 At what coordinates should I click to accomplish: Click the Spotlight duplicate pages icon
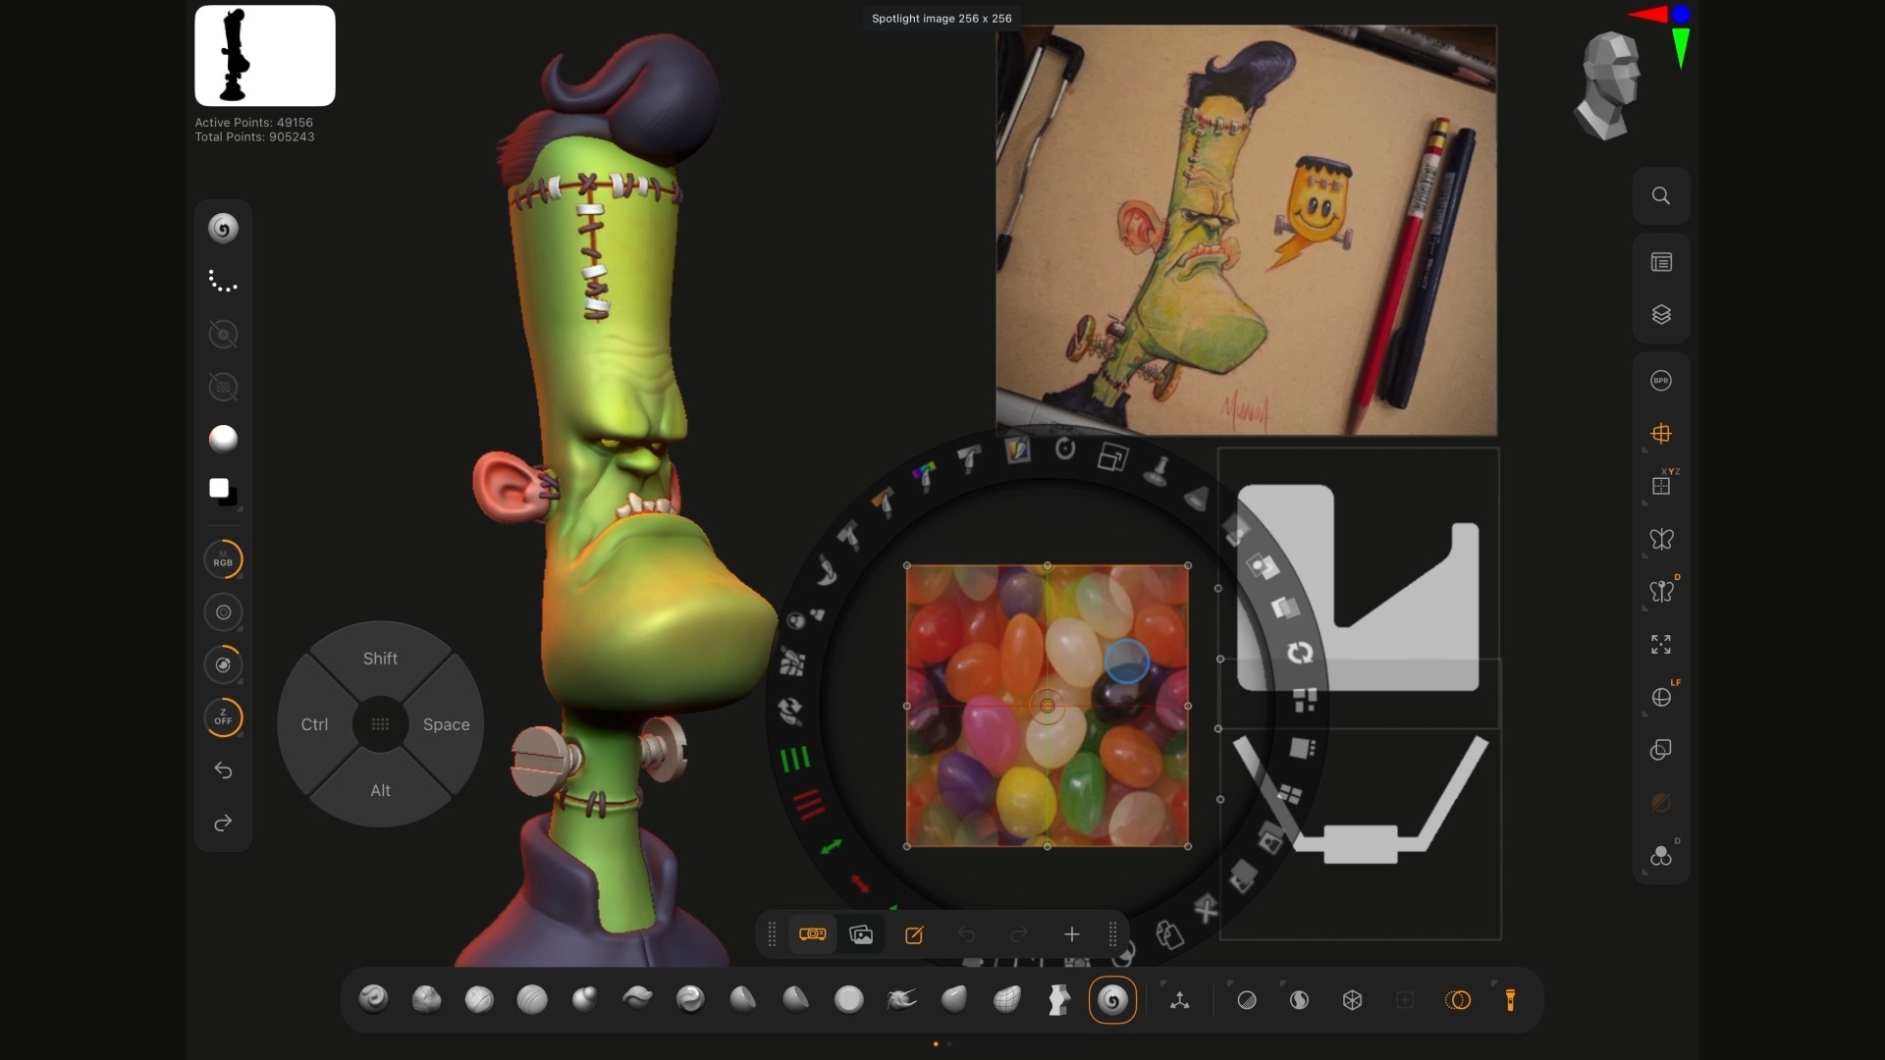pos(1168,934)
